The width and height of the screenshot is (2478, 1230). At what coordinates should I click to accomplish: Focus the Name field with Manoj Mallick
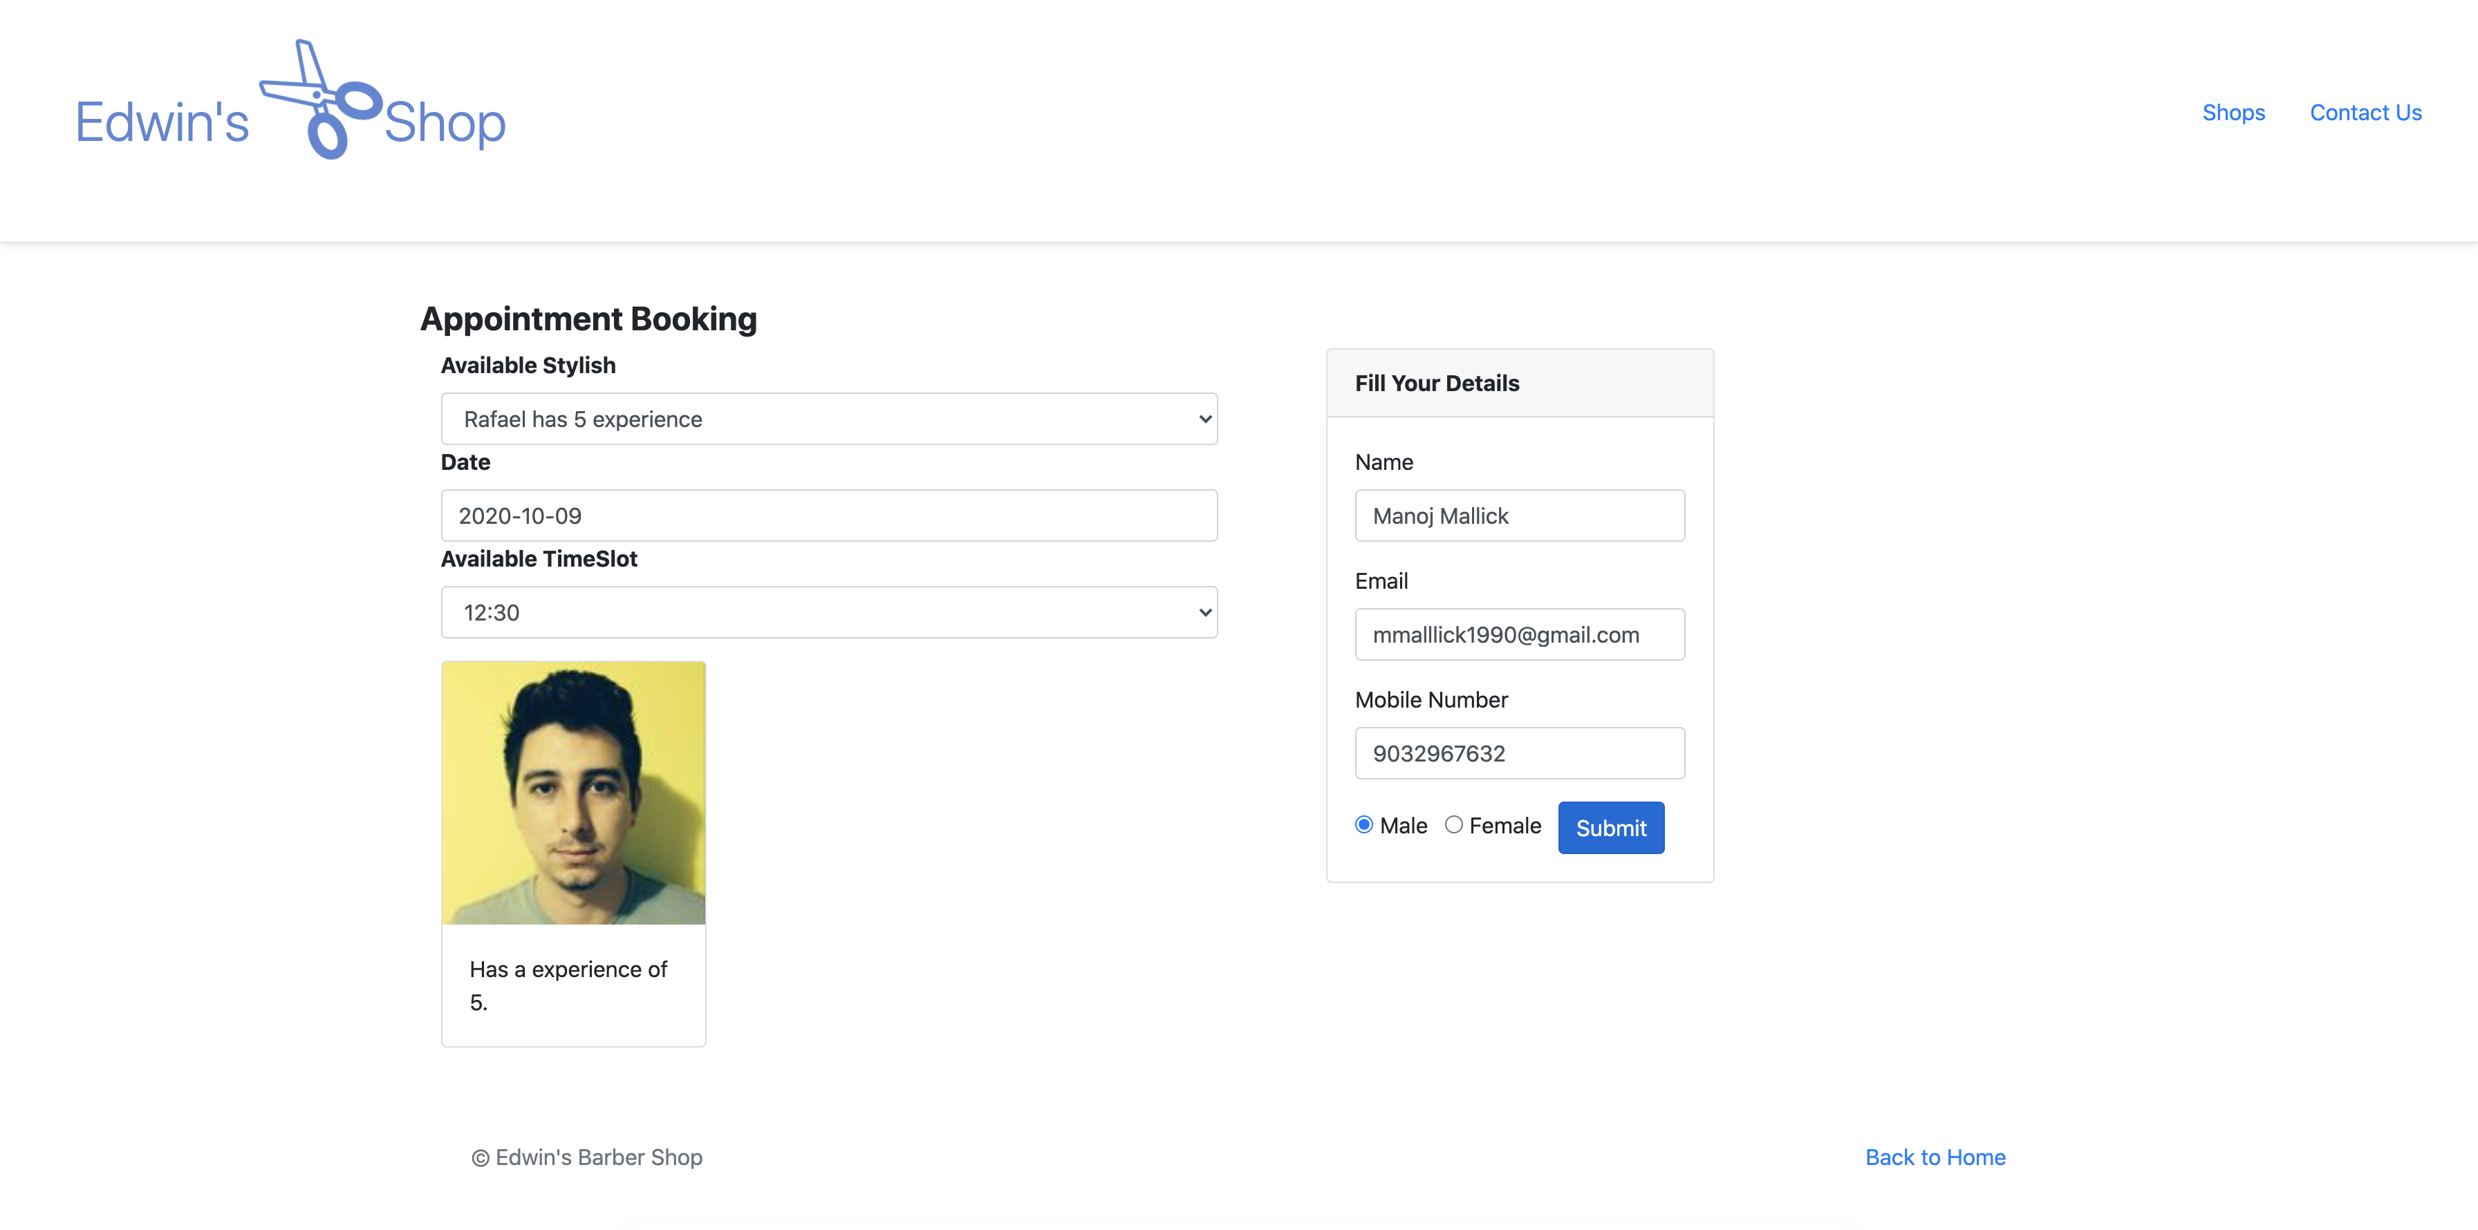coord(1519,515)
